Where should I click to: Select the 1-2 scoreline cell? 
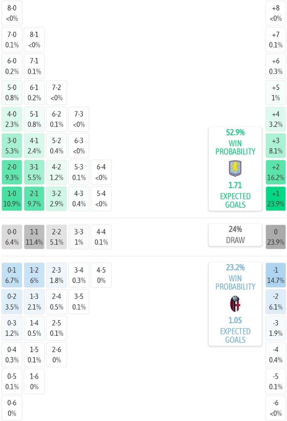35,275
